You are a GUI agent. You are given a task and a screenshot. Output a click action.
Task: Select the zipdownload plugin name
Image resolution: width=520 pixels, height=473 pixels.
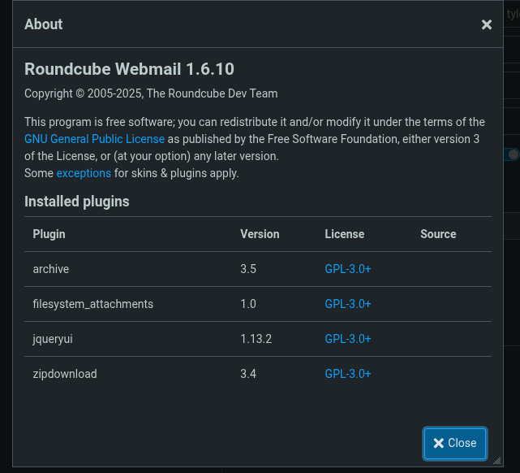[65, 374]
